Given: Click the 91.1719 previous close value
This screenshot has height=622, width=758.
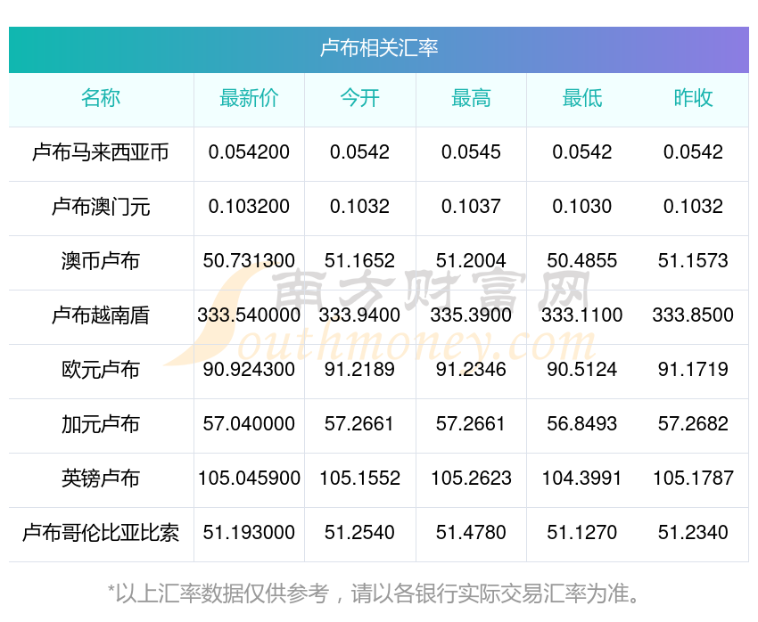Looking at the screenshot, I should coord(693,370).
